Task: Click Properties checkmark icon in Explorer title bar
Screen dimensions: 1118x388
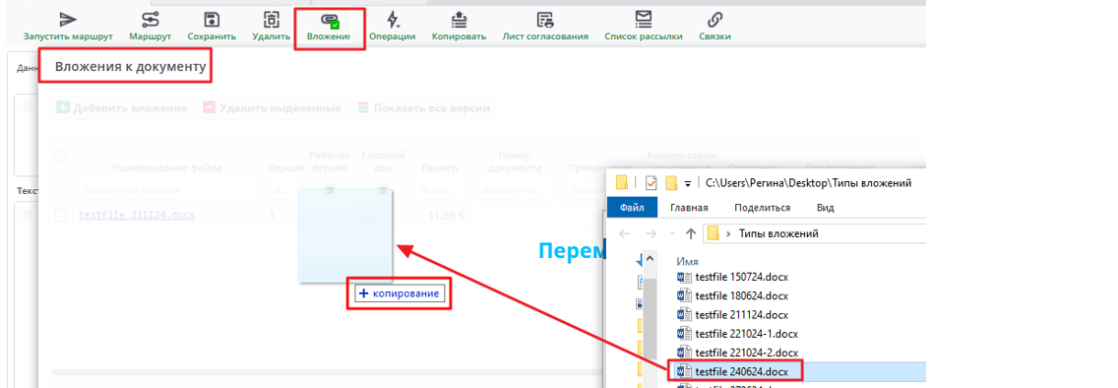Action: point(651,182)
